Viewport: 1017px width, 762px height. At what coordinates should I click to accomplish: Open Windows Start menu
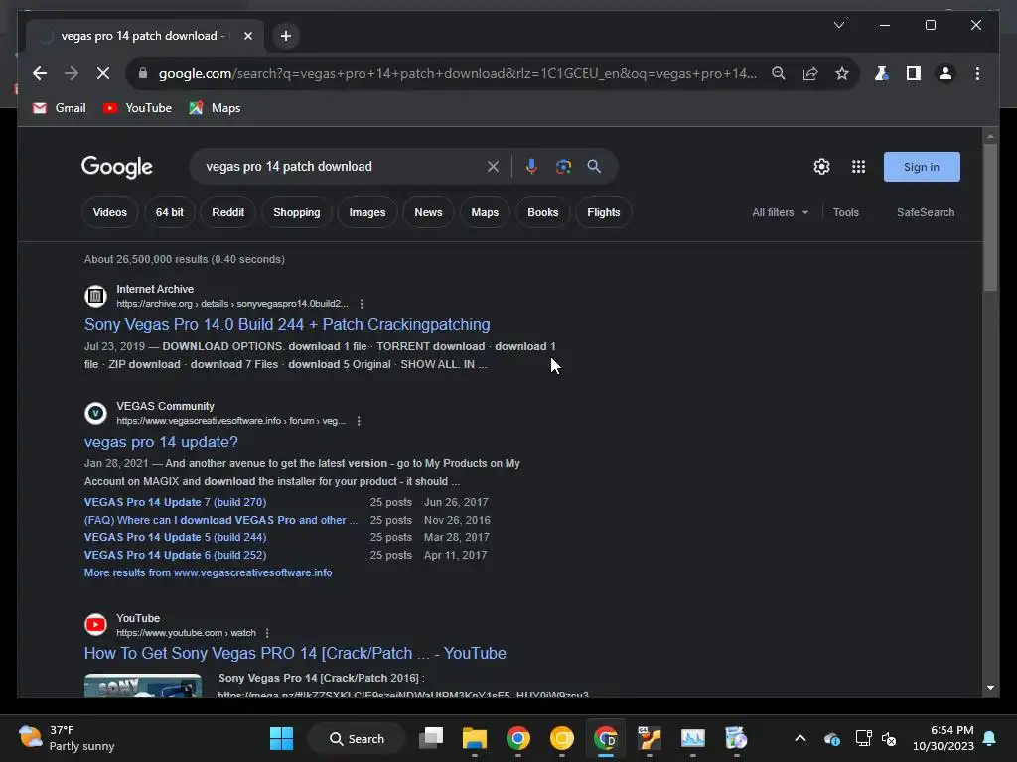click(x=281, y=738)
